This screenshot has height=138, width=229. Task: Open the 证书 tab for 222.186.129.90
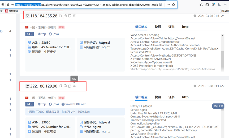pyautogui.click(x=171, y=97)
